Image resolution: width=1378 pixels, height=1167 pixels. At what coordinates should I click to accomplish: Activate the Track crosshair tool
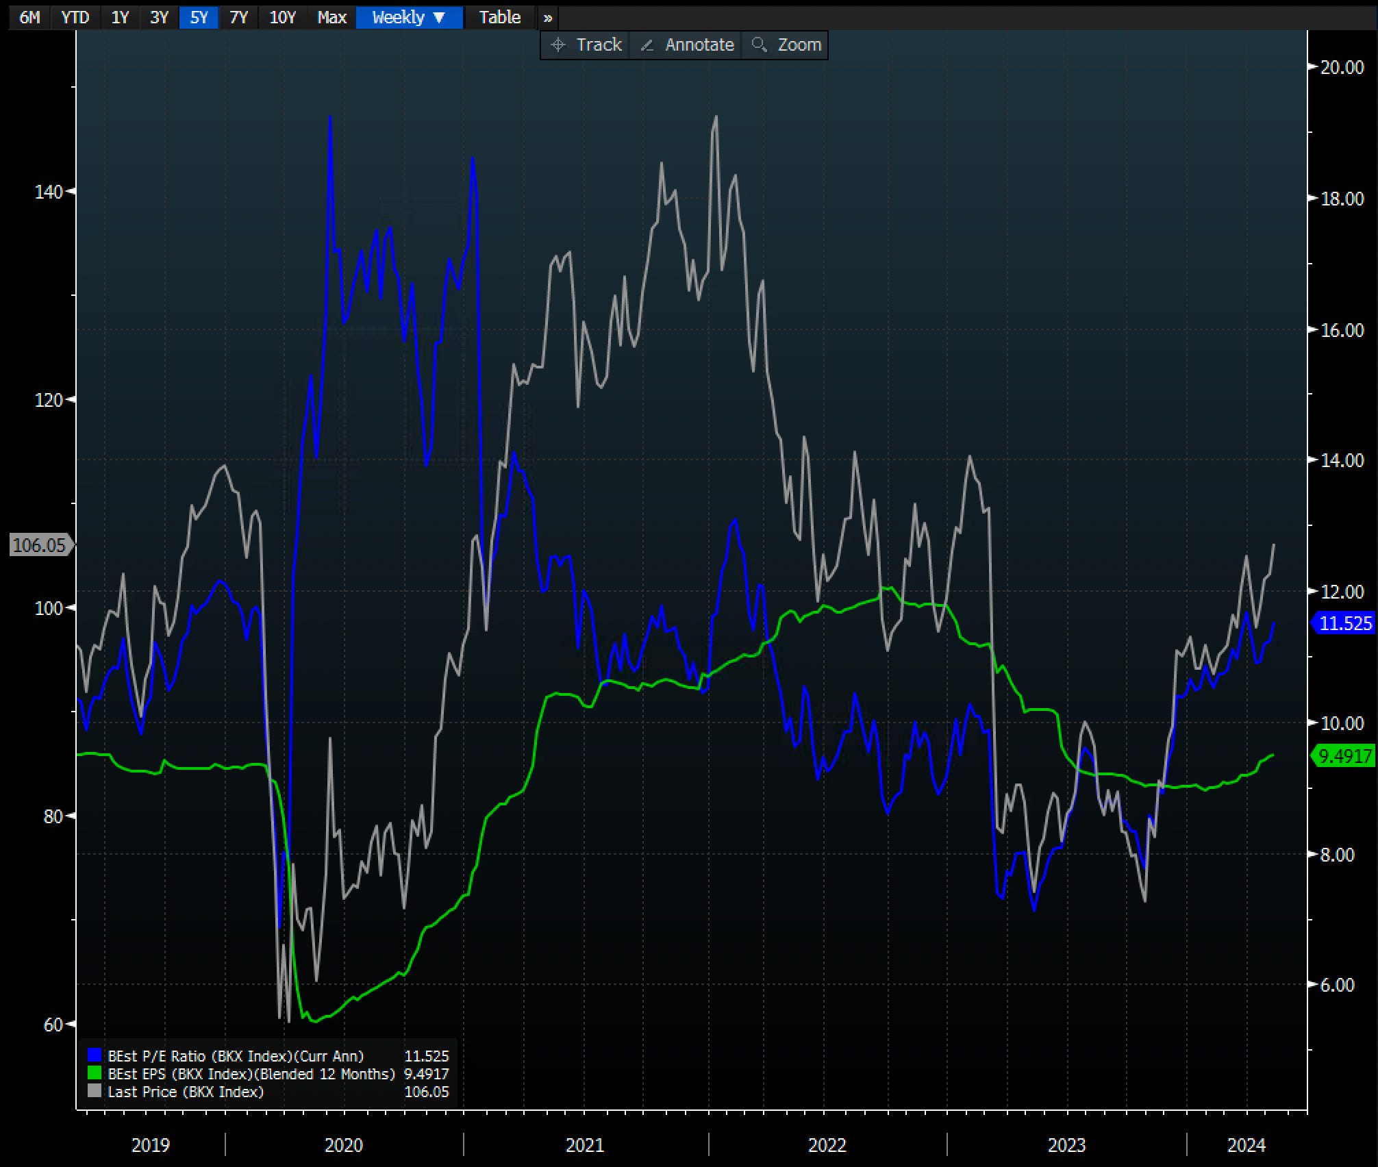tap(586, 45)
